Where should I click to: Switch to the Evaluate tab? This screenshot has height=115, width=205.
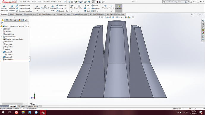pos(19,14)
